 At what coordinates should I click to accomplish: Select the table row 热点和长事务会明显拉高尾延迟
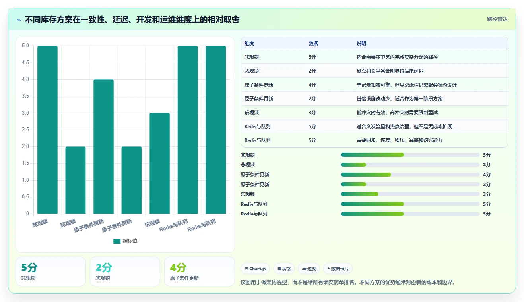[374, 71]
